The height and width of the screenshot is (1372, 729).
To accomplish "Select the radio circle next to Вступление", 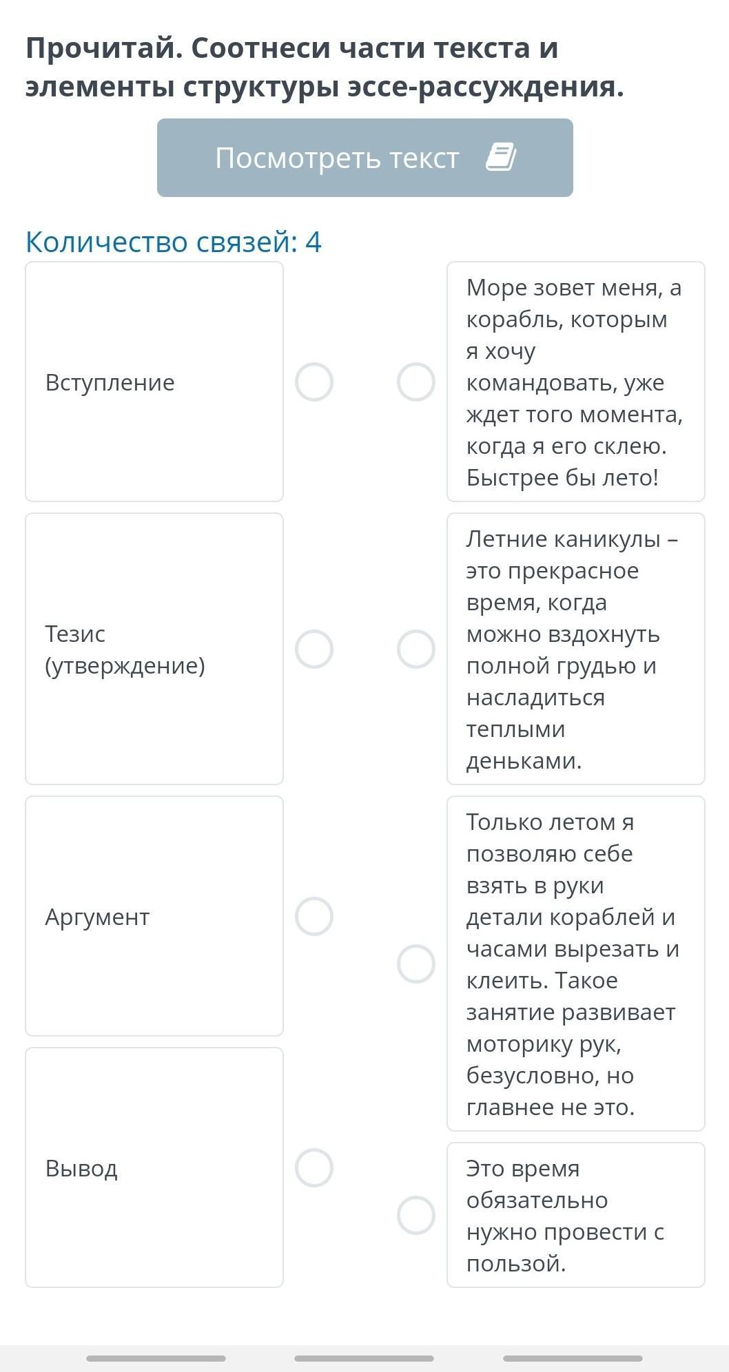I will point(314,382).
